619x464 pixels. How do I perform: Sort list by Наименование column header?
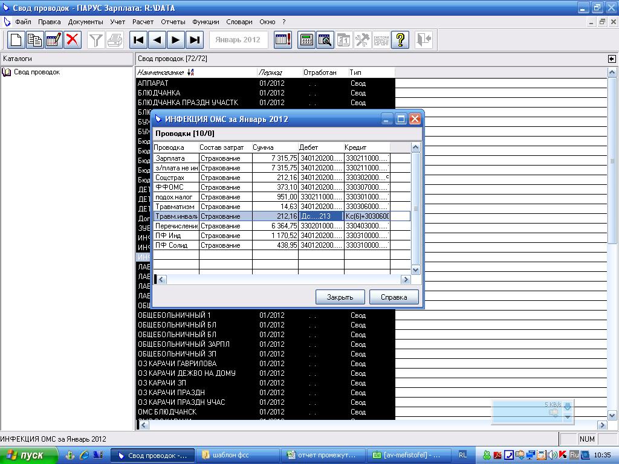click(x=161, y=72)
